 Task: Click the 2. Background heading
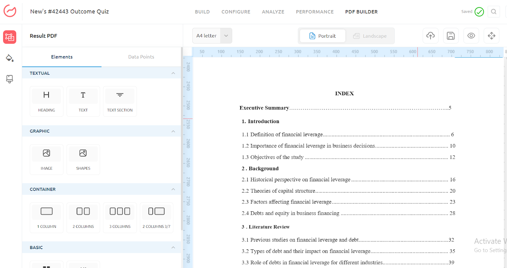[260, 169]
